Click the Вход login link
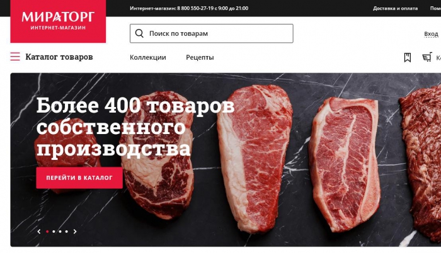The height and width of the screenshot is (253, 441). pos(431,34)
